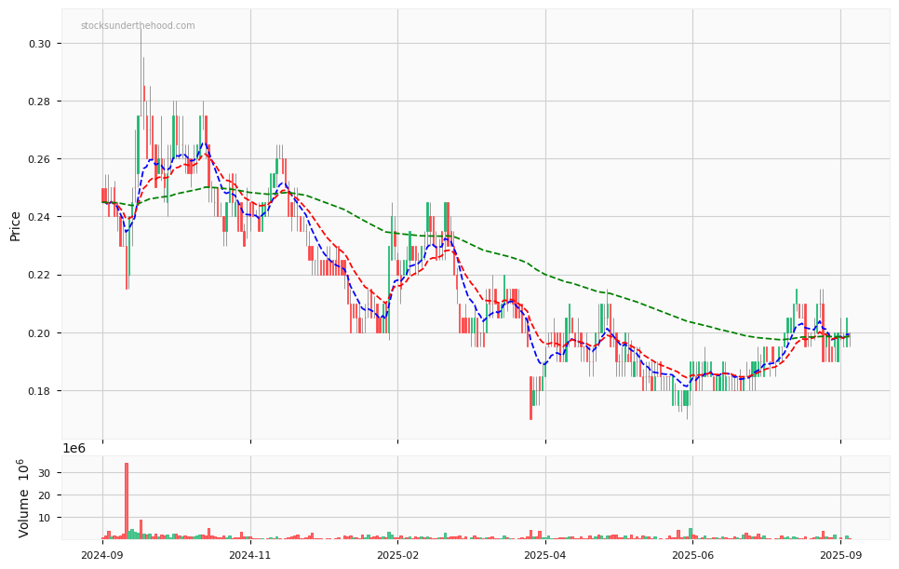Select the Price axis title
The image size is (899, 569).
point(15,226)
